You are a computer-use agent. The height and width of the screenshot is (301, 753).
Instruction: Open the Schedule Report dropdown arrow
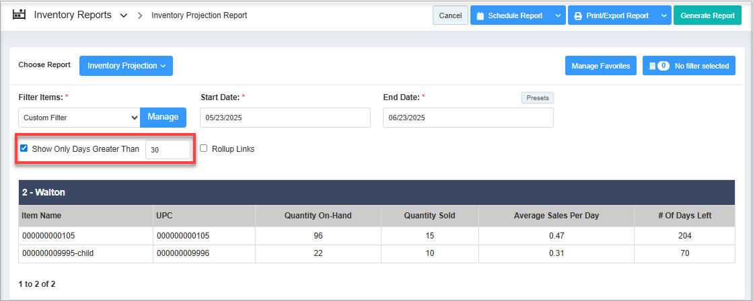pyautogui.click(x=558, y=16)
